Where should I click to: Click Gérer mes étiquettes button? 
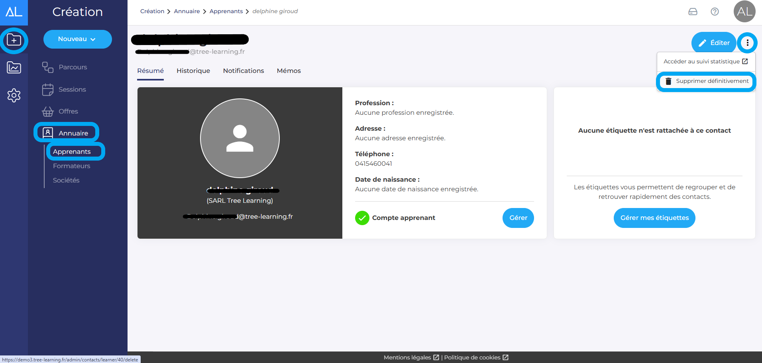click(x=654, y=218)
